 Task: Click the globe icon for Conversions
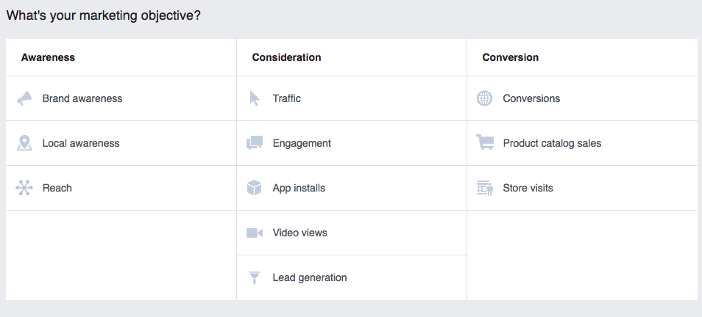484,98
